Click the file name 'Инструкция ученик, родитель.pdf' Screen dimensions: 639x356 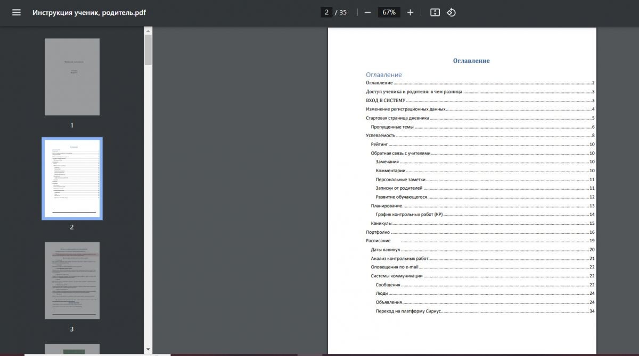[x=89, y=12]
